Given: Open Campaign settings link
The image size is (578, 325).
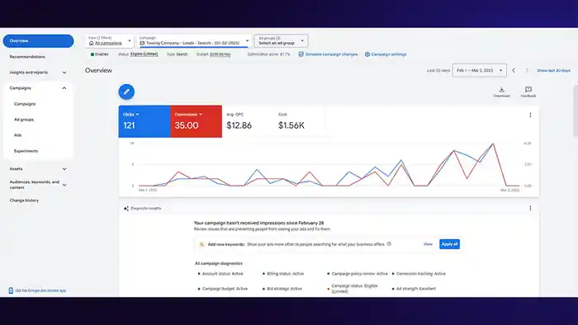Looking at the screenshot, I should 389,54.
